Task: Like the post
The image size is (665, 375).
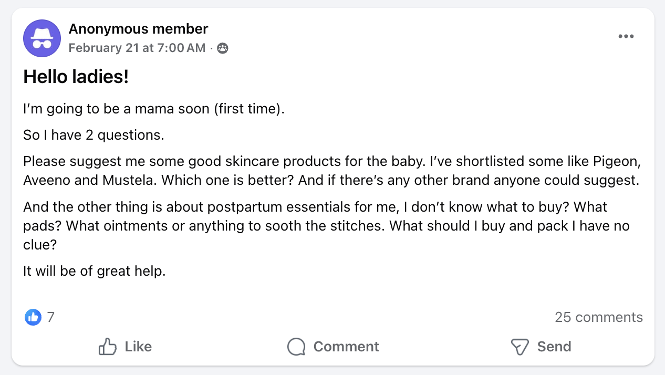Action: (x=124, y=347)
